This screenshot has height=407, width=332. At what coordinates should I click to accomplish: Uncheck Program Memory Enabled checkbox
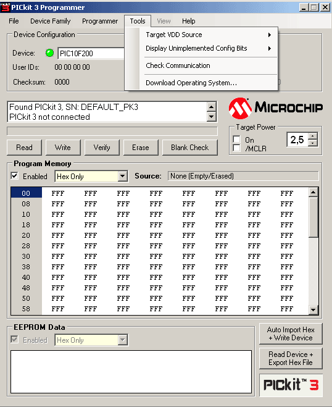(15, 176)
